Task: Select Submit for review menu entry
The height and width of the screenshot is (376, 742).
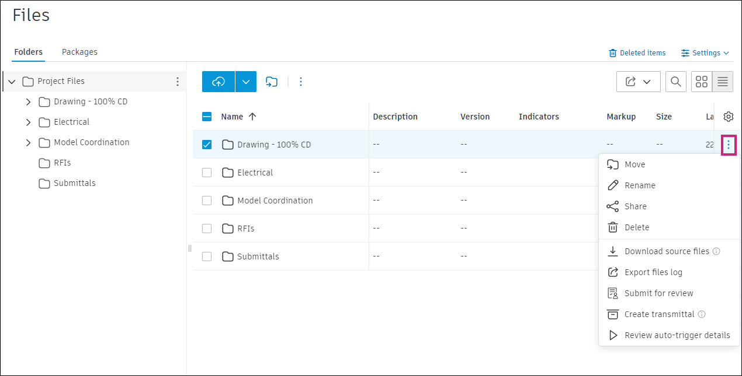Action: pos(658,293)
